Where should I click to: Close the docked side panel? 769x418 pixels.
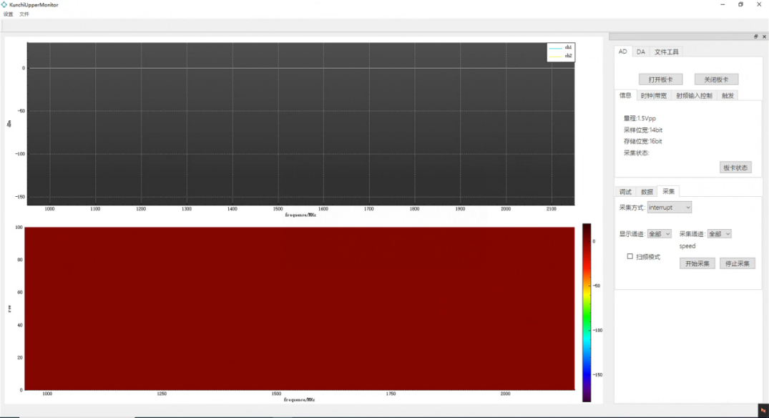(764, 37)
